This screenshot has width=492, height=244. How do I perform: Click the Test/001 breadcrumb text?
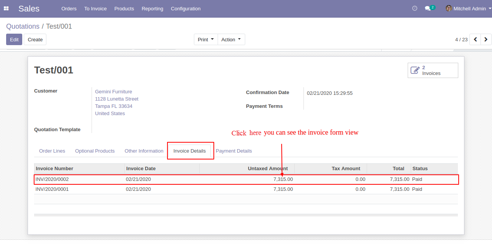click(59, 26)
